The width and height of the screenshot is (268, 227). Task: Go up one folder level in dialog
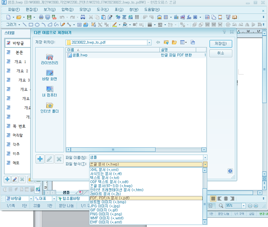click(x=166, y=42)
